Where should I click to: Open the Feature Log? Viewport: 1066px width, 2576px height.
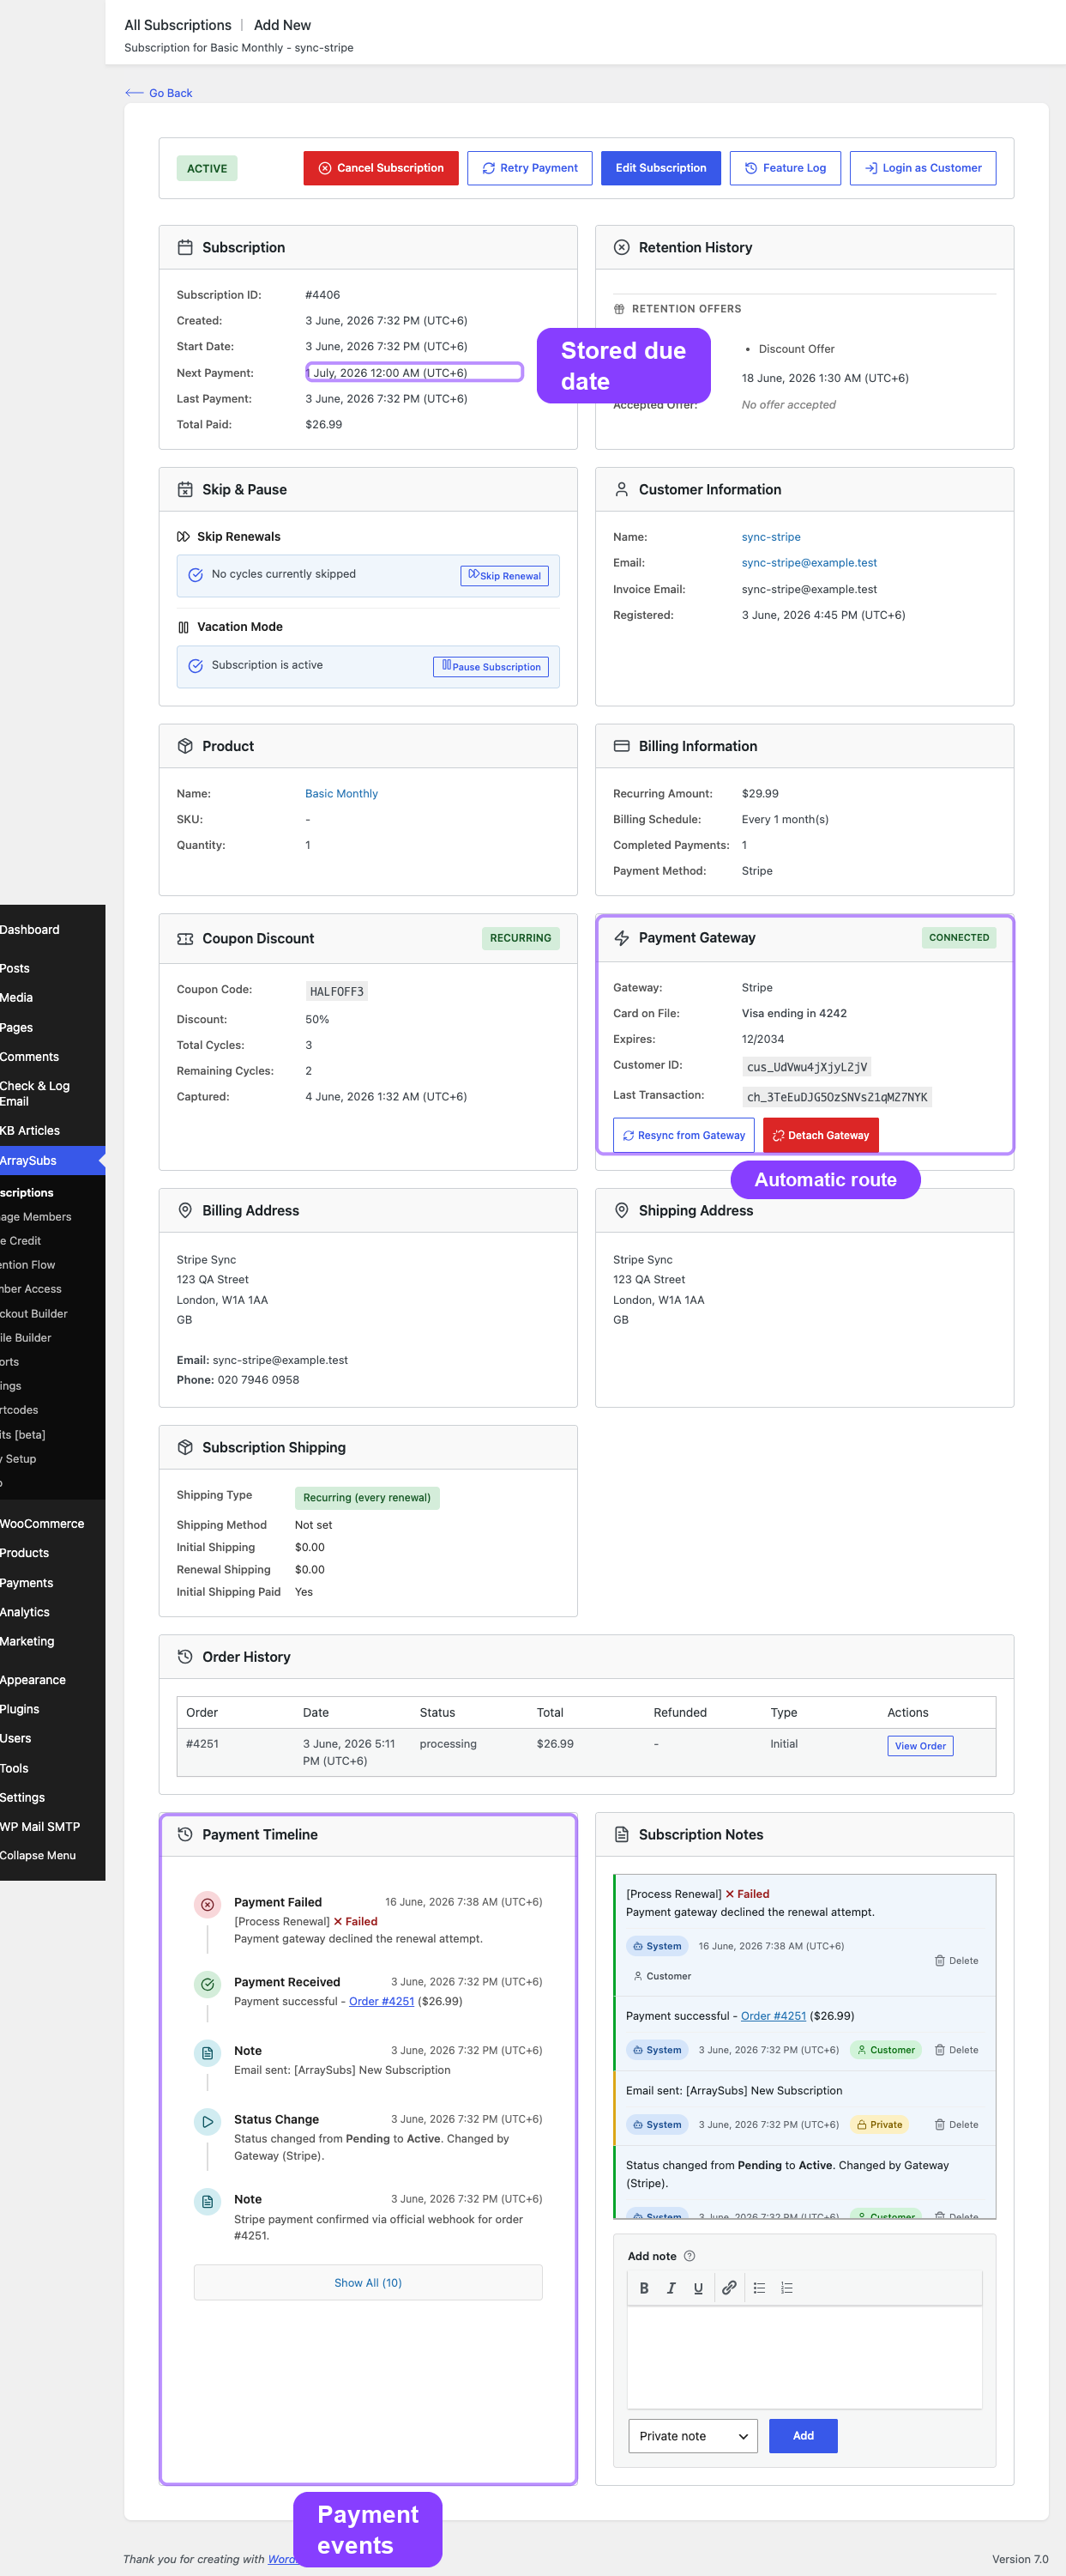786,168
